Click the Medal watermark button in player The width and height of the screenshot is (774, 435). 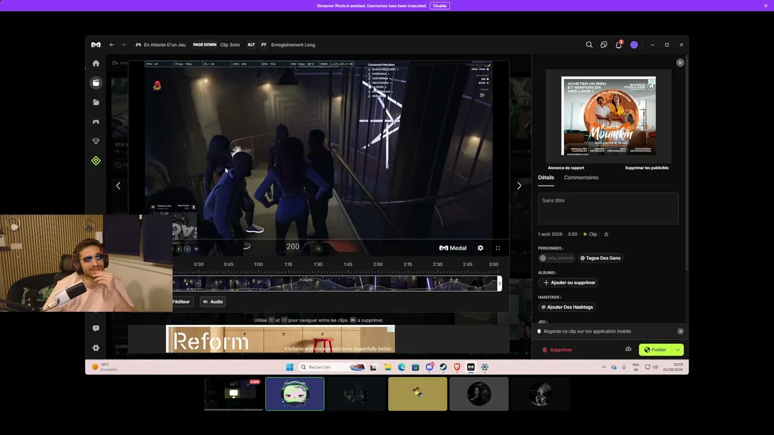(453, 248)
